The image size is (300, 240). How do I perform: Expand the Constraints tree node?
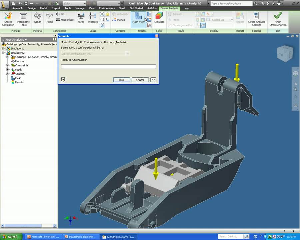pos(7,65)
